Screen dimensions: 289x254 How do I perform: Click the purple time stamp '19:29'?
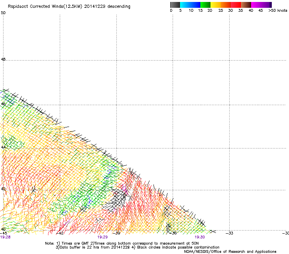coord(102,237)
